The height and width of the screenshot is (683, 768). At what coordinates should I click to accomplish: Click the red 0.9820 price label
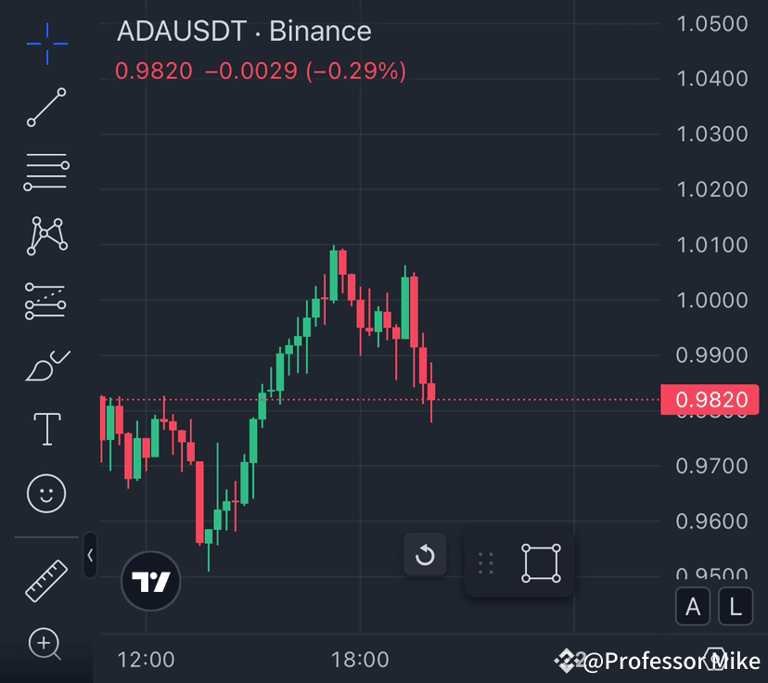710,399
